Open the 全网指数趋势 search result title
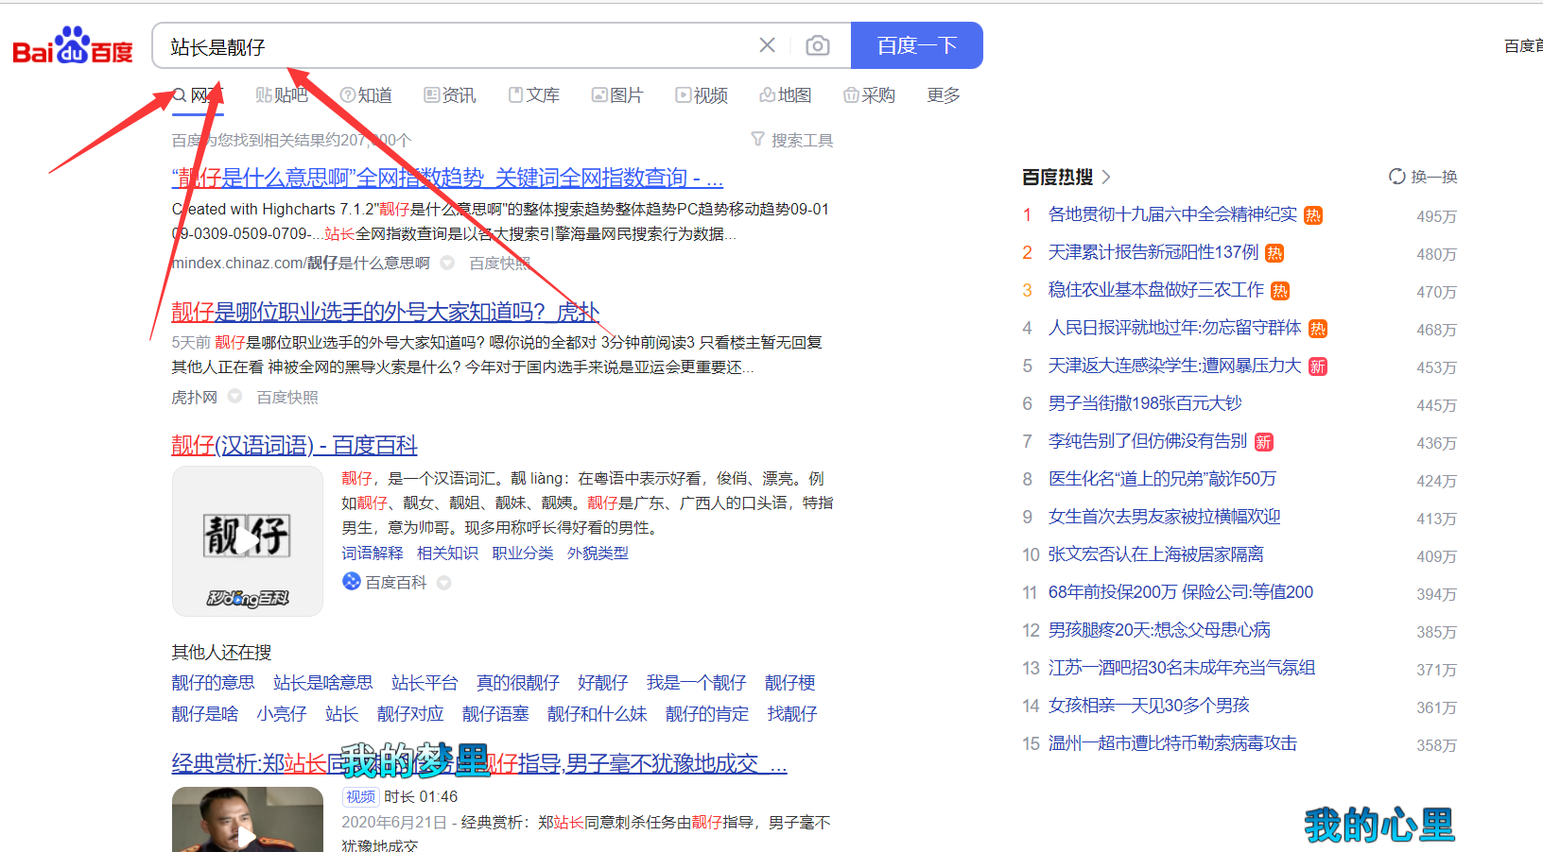Screen dimensions: 1543x852 (x=447, y=178)
